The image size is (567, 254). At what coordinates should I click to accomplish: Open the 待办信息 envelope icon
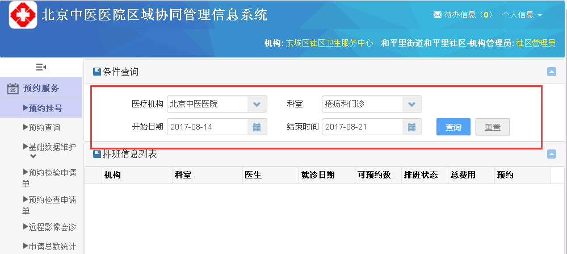pyautogui.click(x=437, y=15)
